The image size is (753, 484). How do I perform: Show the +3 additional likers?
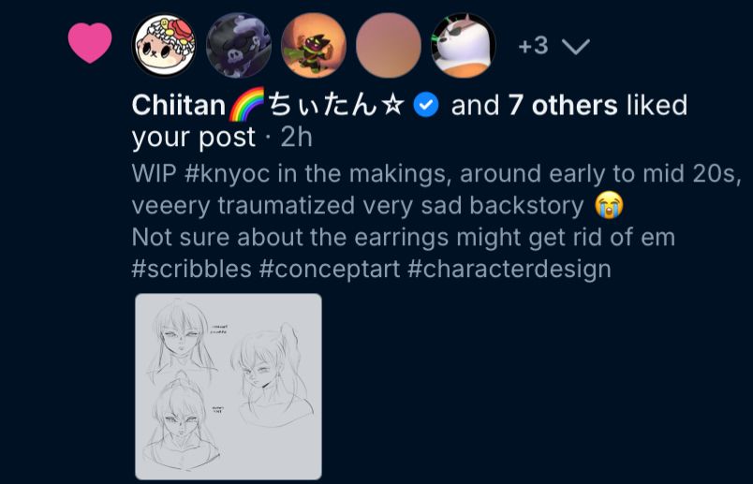(x=533, y=46)
